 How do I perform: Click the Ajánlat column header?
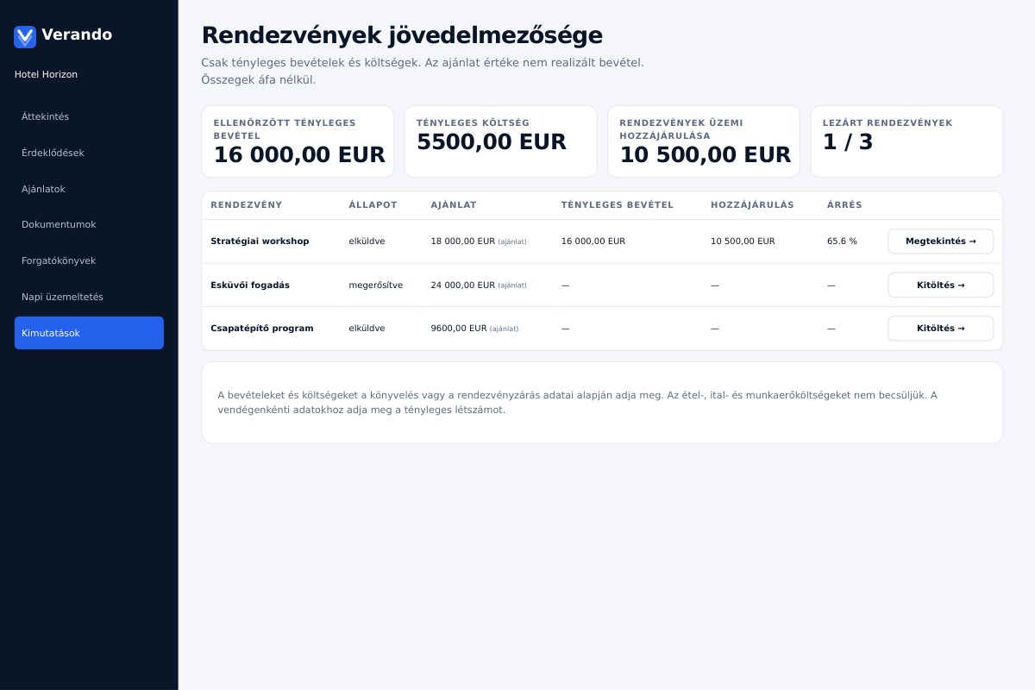click(454, 205)
